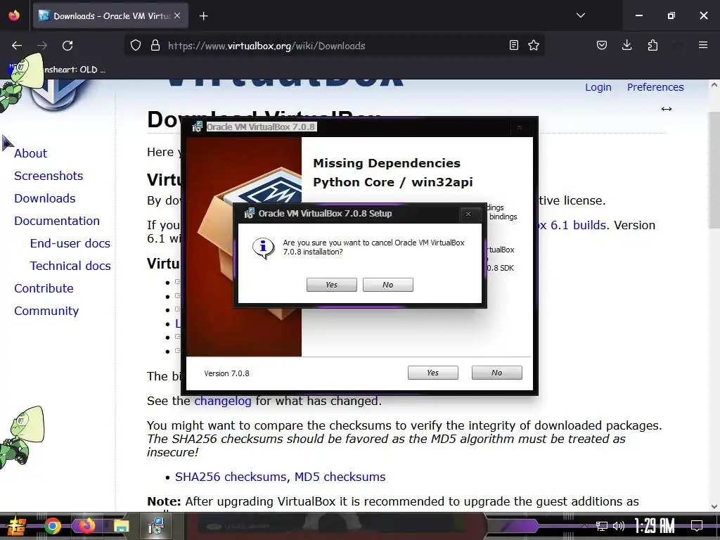The image size is (720, 540).
Task: Open network status icon in system tray
Action: [x=602, y=526]
